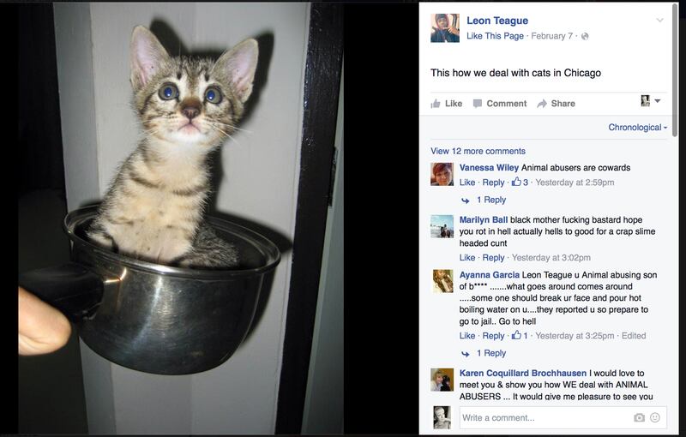Open the comment-as profile selector dropdown
Image resolution: width=686 pixels, height=437 pixels.
coord(651,101)
